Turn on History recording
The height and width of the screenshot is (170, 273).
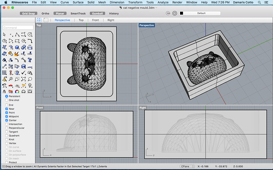point(114,13)
